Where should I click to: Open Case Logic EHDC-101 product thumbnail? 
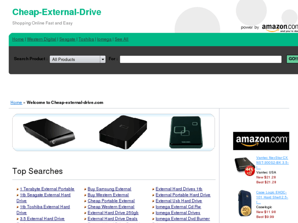coord(244,203)
